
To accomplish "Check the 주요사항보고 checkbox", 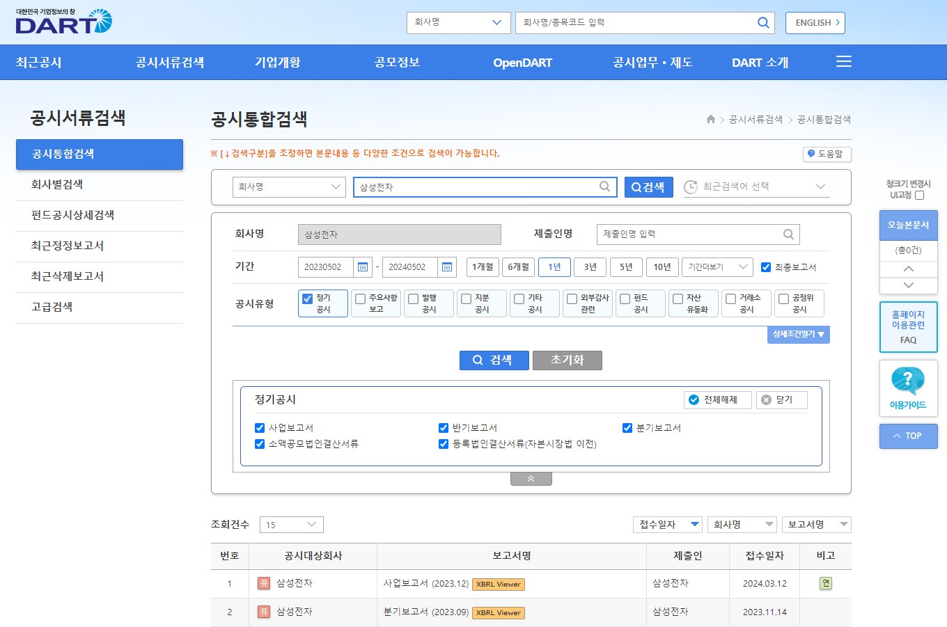I will coord(360,299).
